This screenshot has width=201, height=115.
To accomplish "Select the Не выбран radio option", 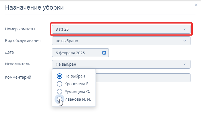I will pos(60,76).
